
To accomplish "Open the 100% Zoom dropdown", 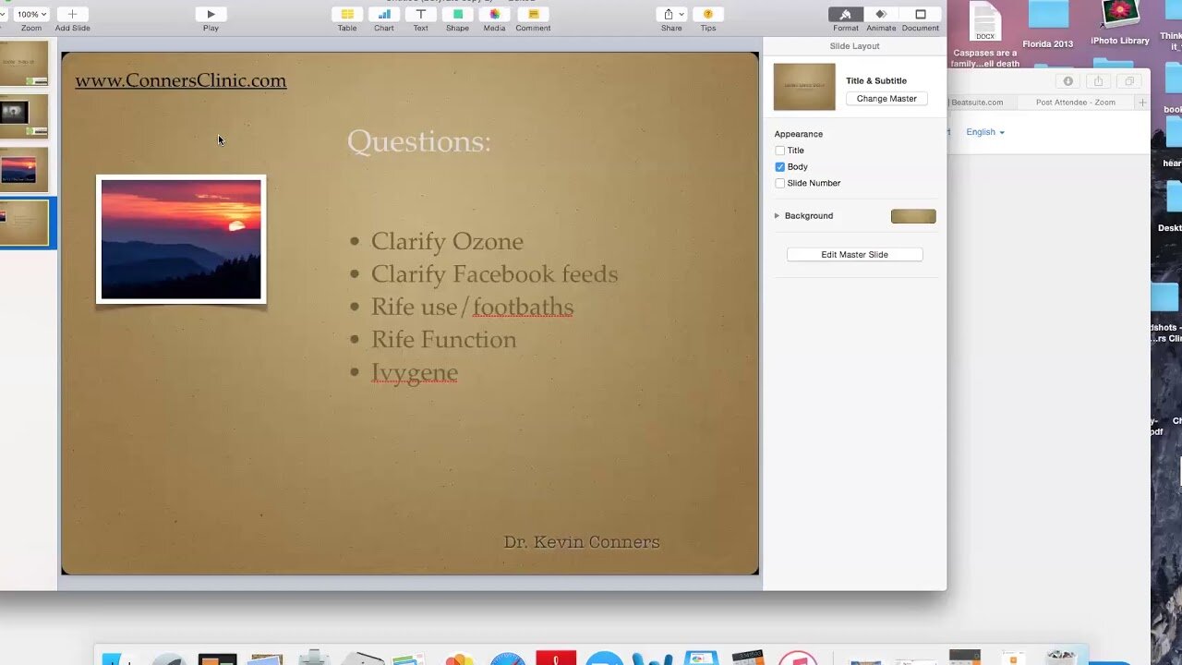I will pyautogui.click(x=31, y=14).
